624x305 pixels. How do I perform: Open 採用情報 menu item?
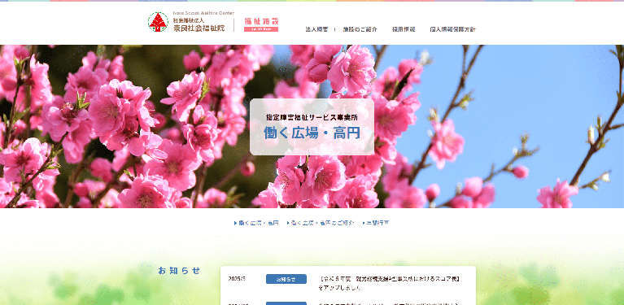click(404, 29)
